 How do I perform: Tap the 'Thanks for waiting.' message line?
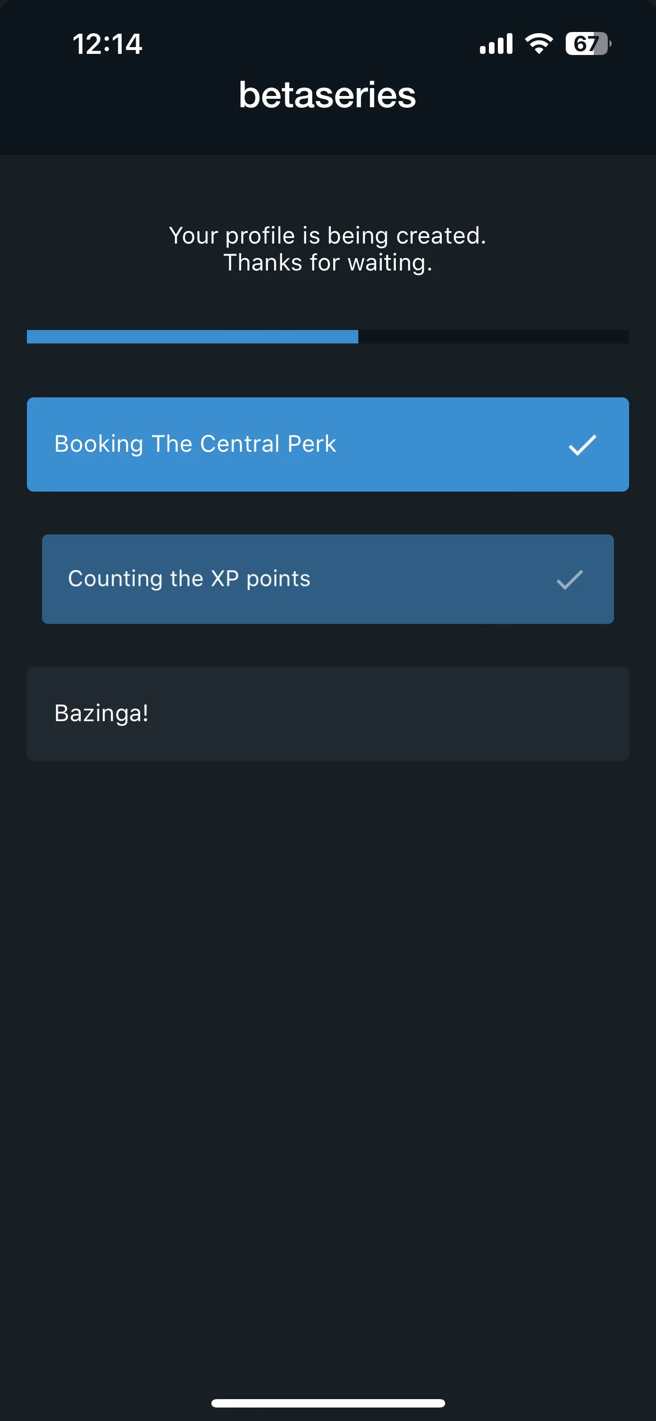tap(328, 263)
